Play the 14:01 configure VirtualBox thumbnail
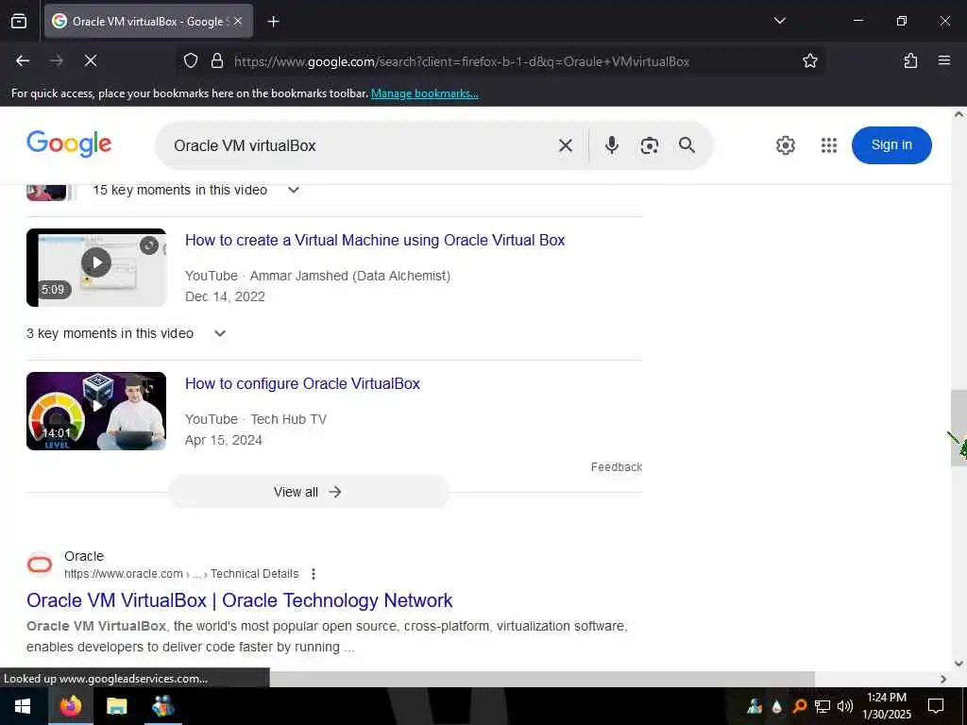Screen dimensions: 967x725 click(x=96, y=411)
